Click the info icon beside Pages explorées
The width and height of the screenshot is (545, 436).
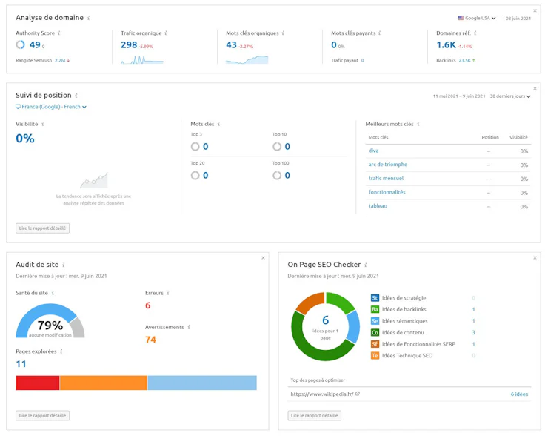pyautogui.click(x=61, y=351)
